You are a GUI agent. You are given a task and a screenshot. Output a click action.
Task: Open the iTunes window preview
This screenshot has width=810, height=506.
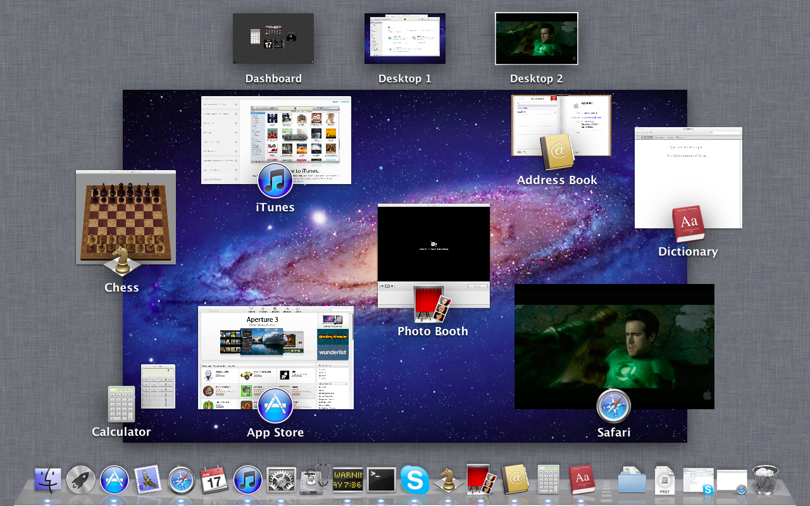coord(276,139)
